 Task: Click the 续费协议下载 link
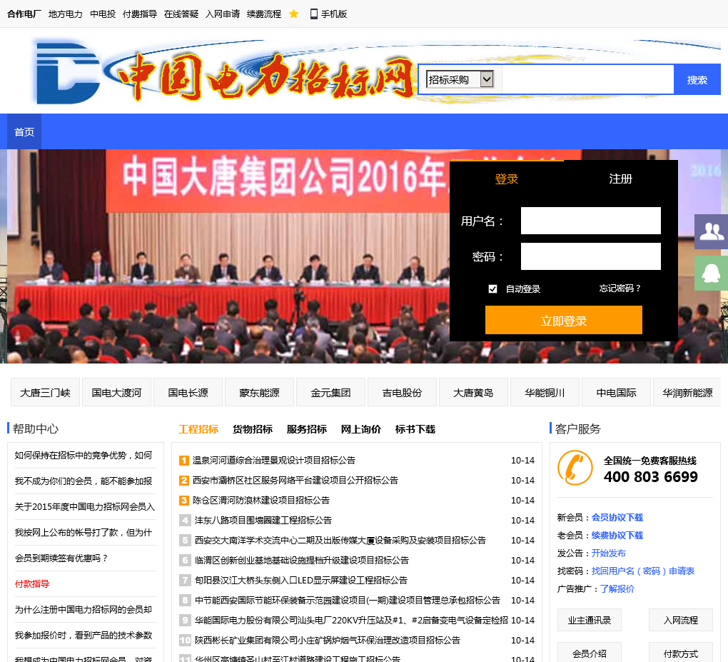click(x=617, y=535)
